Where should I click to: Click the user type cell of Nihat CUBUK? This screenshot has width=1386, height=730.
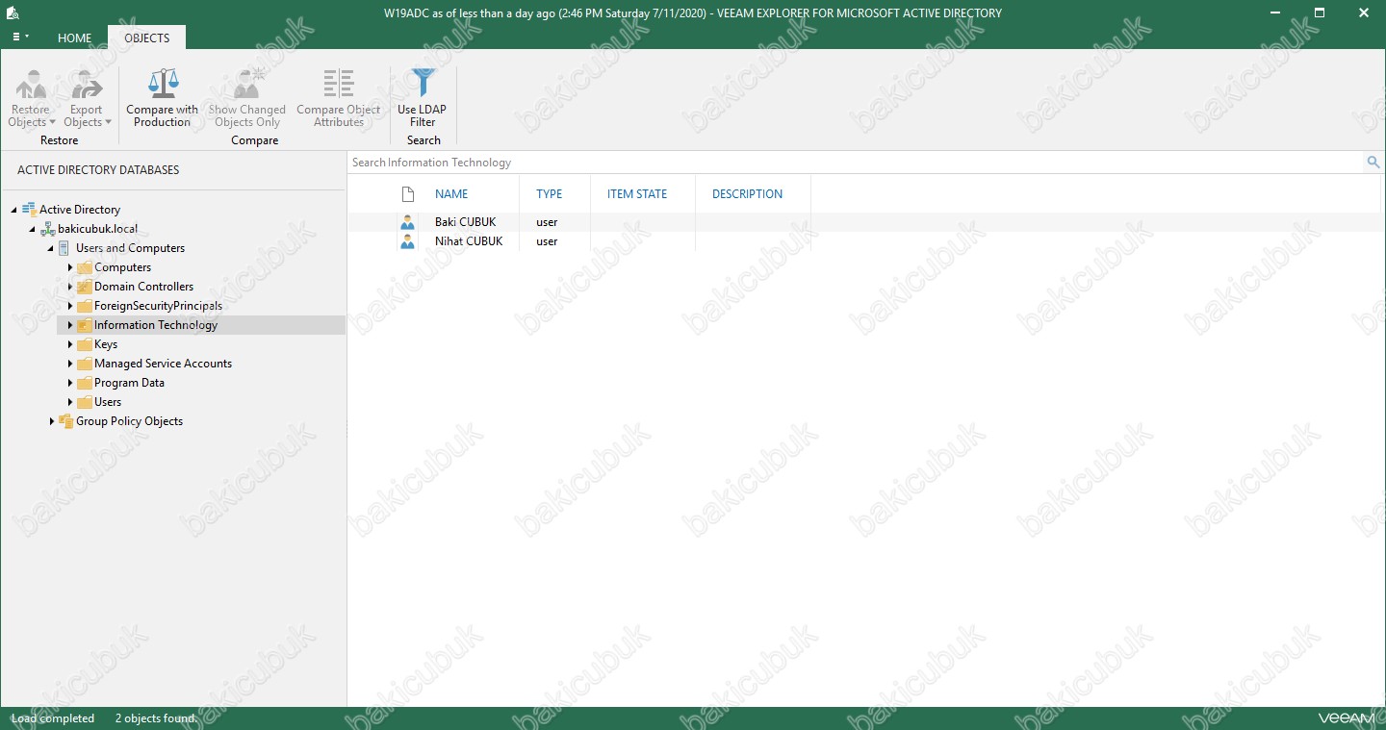point(547,241)
